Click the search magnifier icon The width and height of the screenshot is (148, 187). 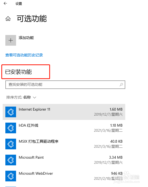pyautogui.click(x=121, y=85)
